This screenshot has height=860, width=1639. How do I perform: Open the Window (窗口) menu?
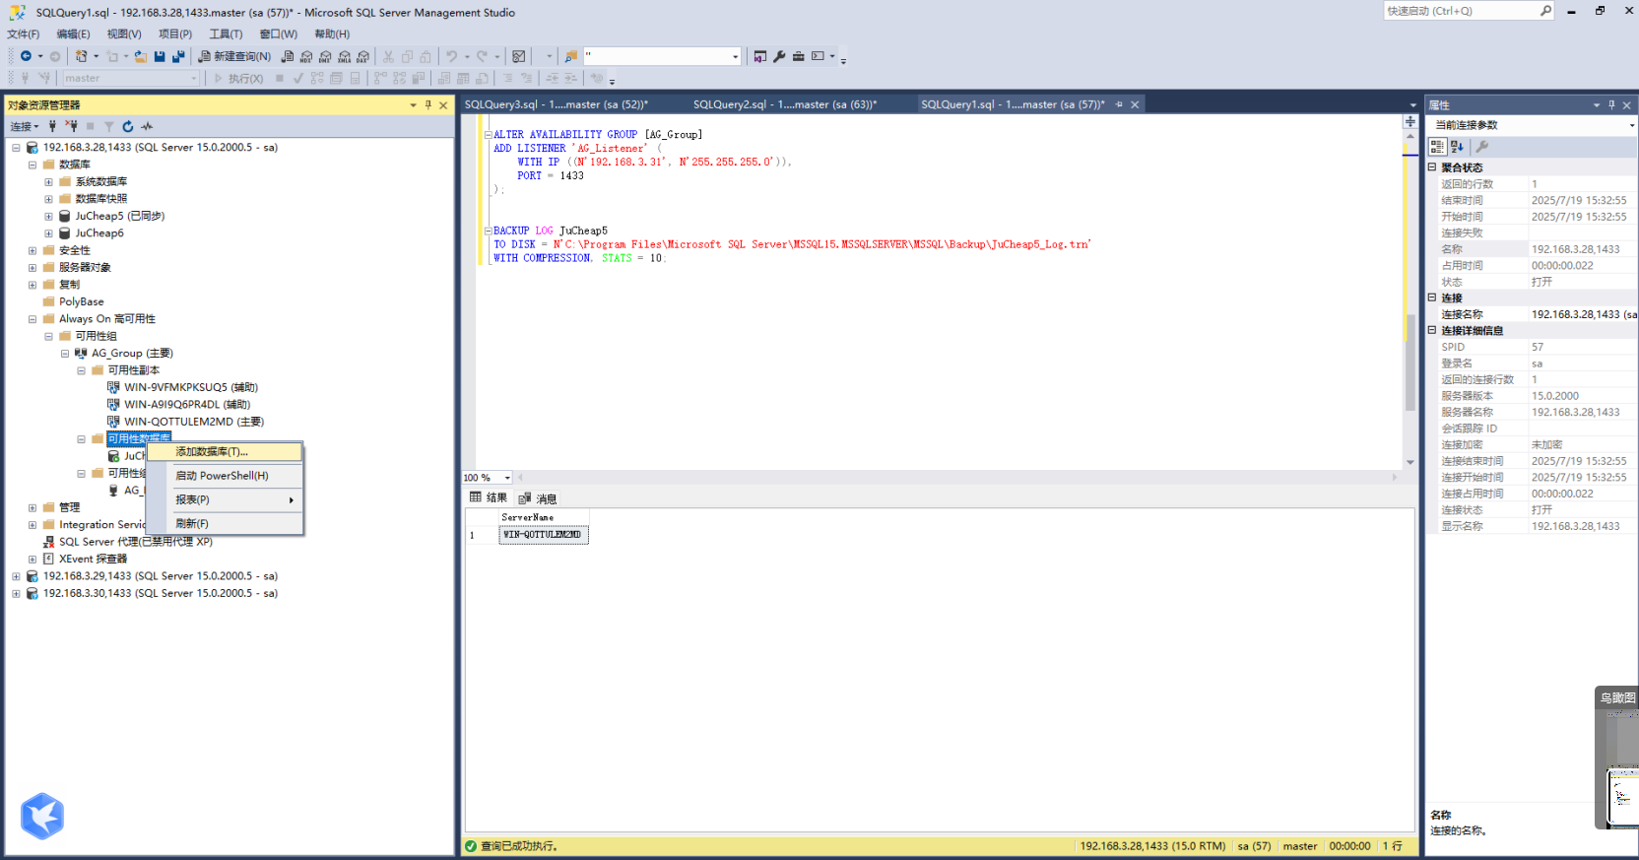278,33
